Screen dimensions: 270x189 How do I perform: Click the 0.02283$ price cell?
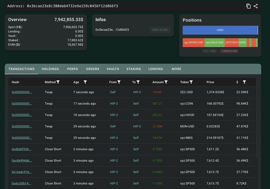[x=213, y=126]
